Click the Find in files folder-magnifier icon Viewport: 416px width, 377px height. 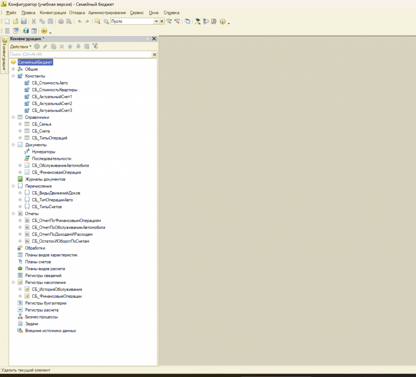point(97,22)
